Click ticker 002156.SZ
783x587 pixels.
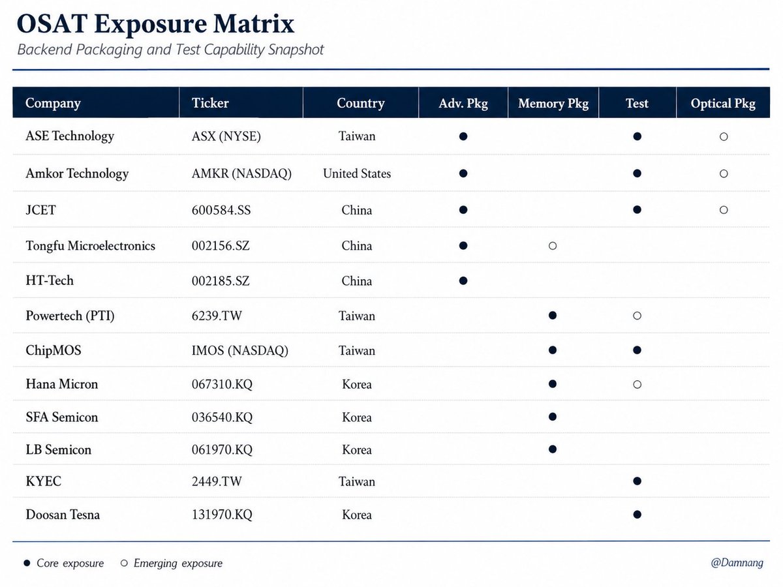(221, 246)
